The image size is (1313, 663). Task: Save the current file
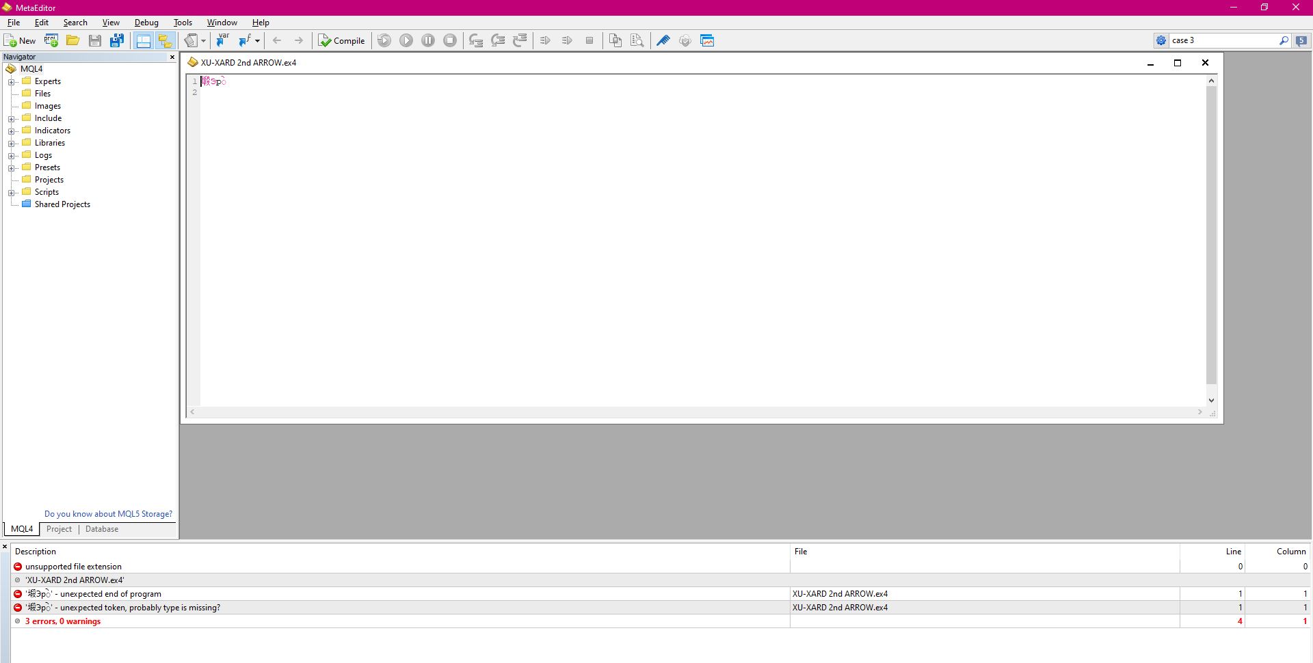pos(95,41)
